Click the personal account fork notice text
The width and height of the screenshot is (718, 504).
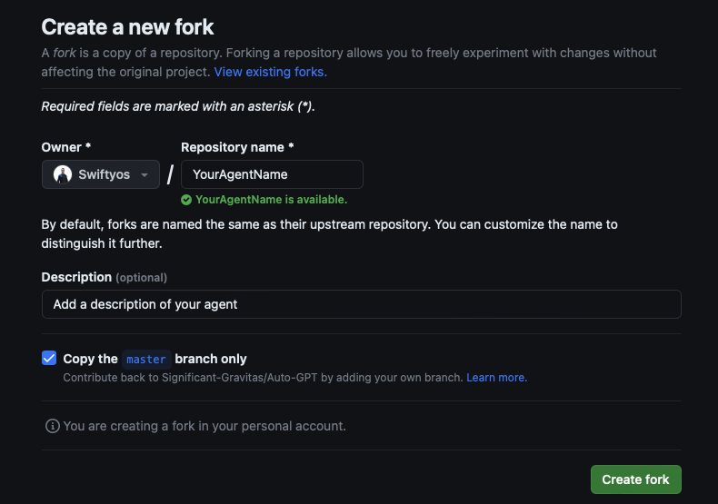(x=204, y=426)
